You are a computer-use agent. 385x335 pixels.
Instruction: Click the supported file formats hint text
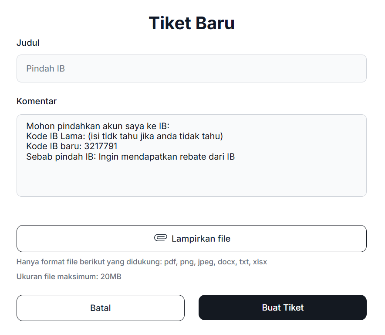coord(142,262)
